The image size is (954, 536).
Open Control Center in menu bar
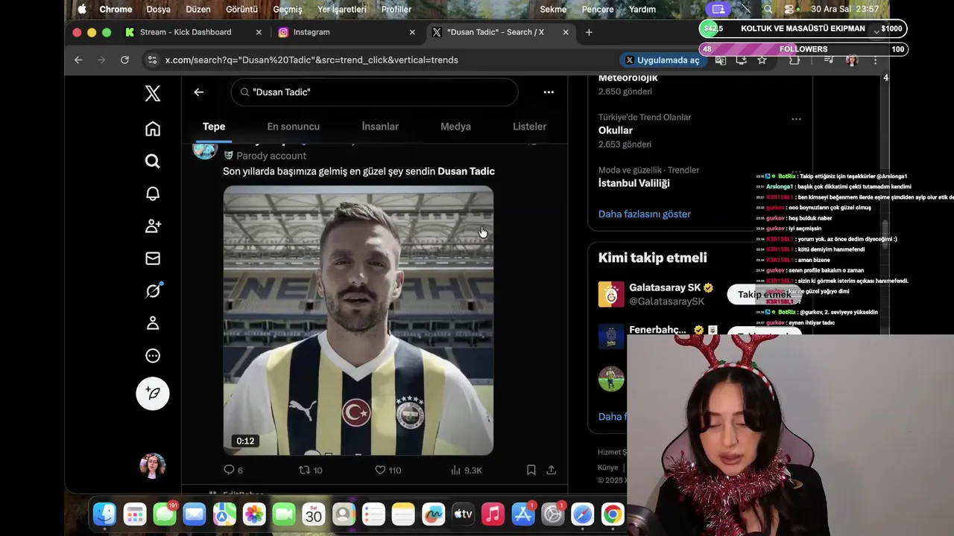[x=789, y=9]
